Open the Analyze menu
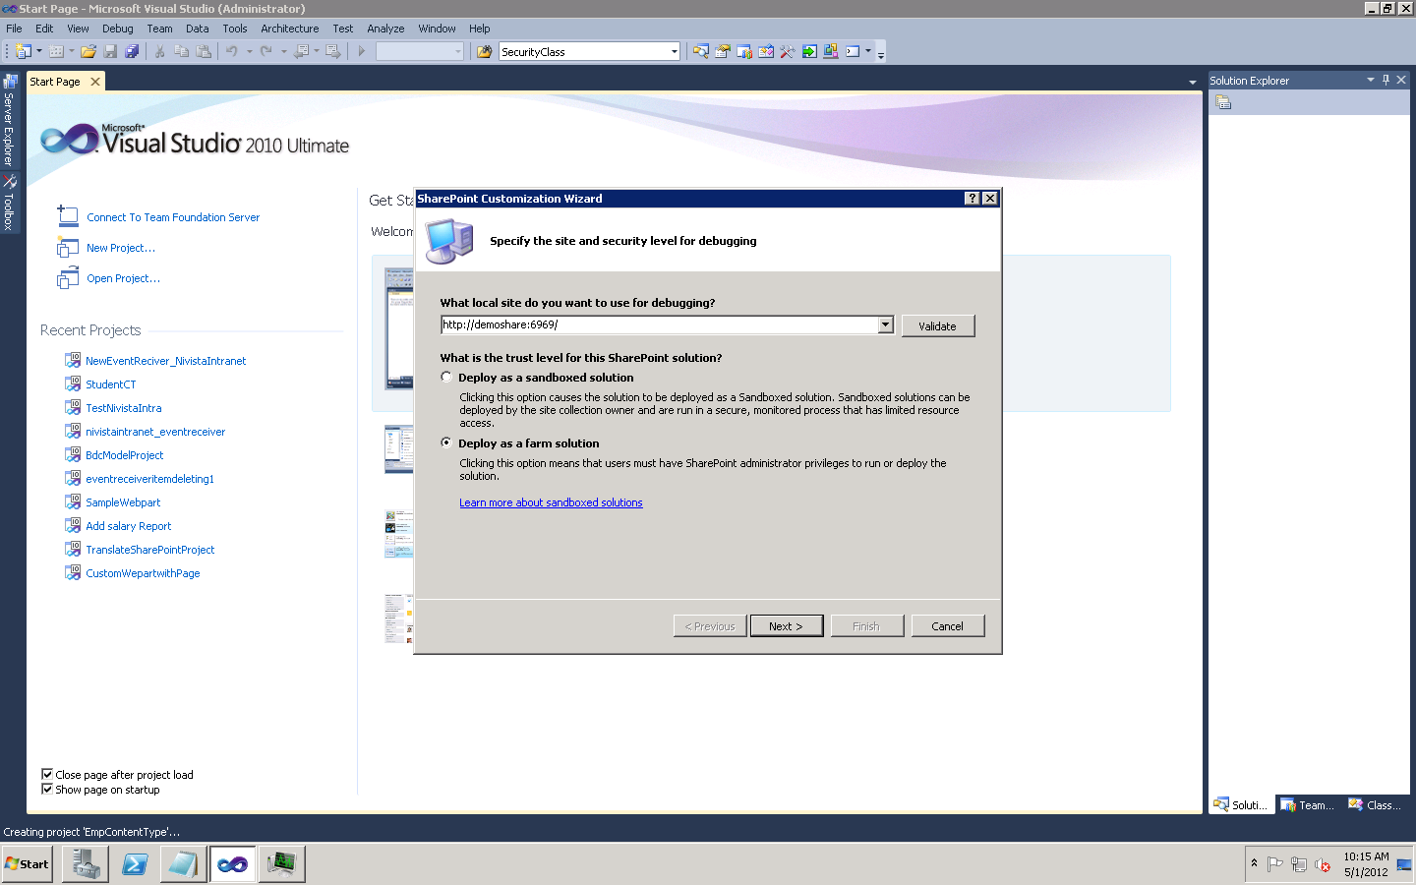 [385, 29]
